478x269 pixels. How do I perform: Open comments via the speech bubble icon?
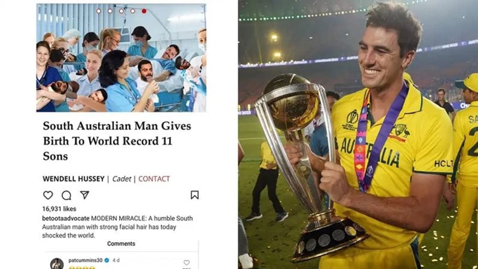coord(66,195)
